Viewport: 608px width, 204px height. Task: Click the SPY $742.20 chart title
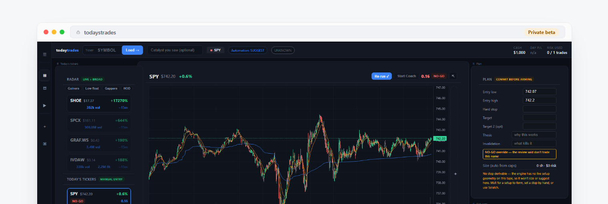[x=163, y=76]
